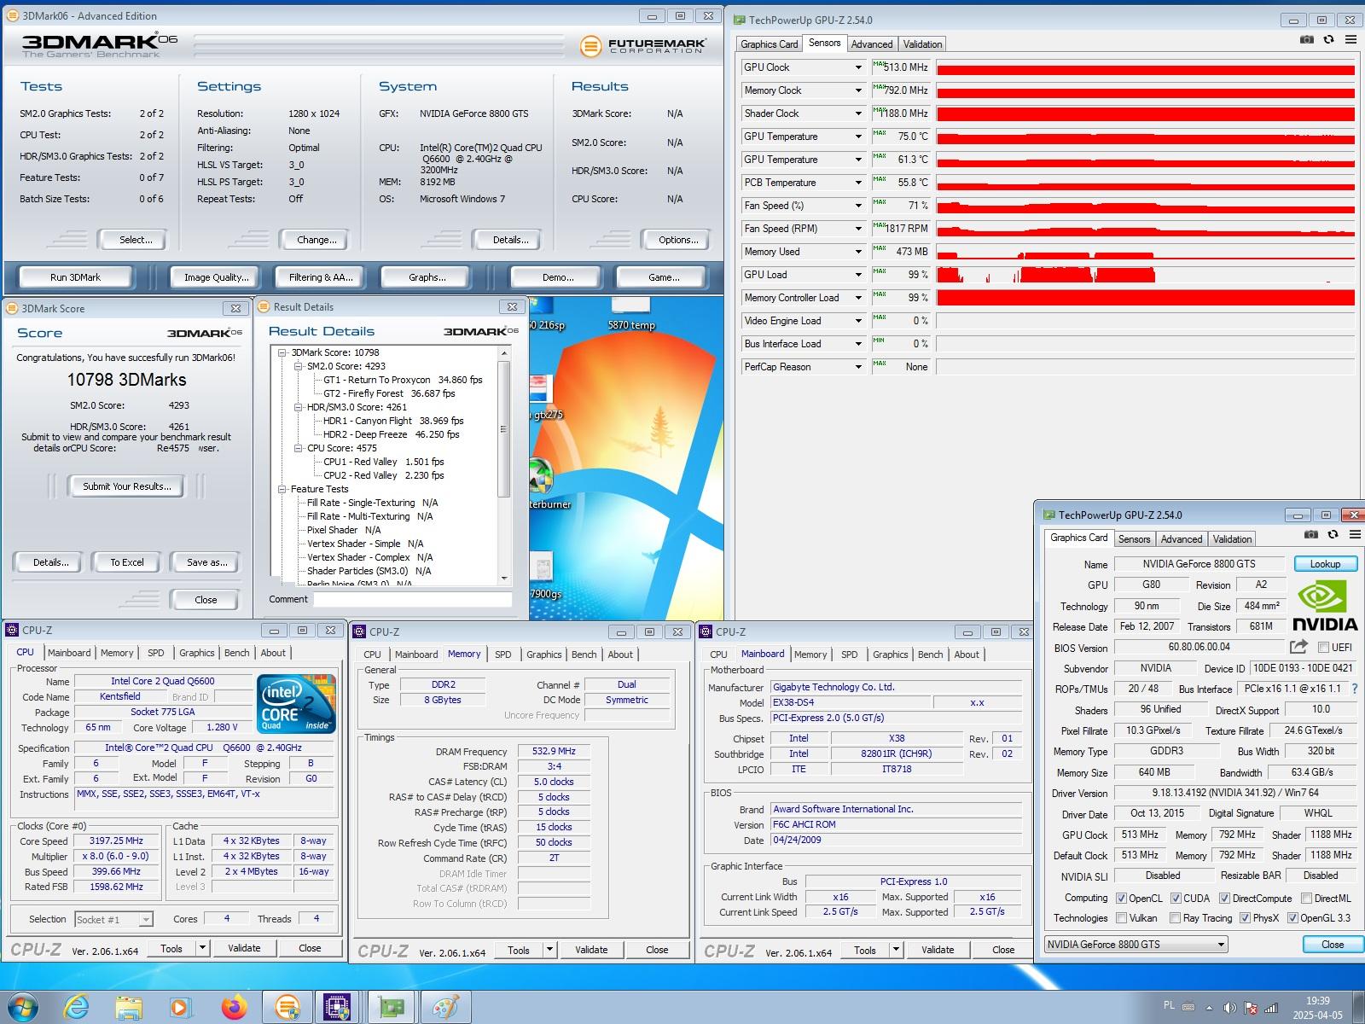Click the Result Details vertical scrollbar
The width and height of the screenshot is (1365, 1024).
click(x=503, y=427)
